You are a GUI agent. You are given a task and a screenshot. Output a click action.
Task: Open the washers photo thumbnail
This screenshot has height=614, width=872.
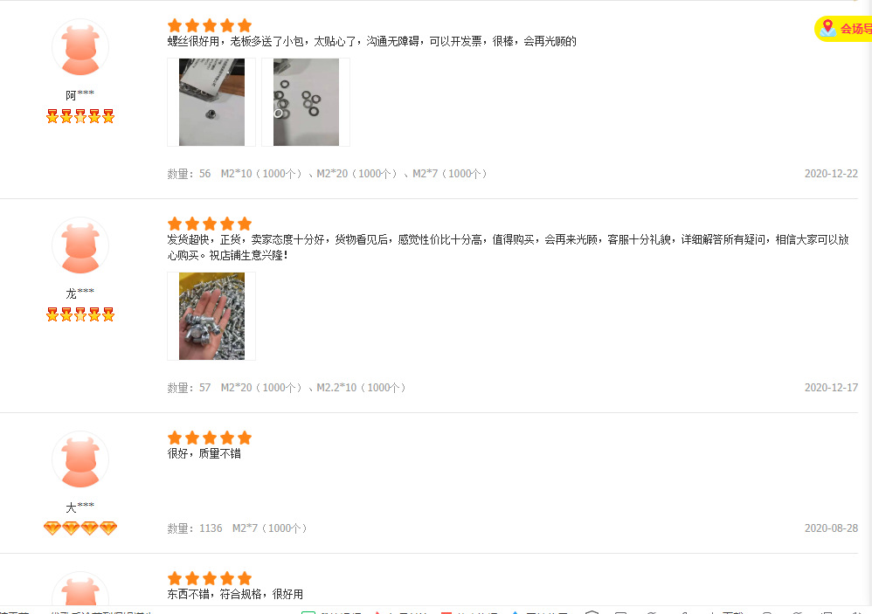coord(306,102)
